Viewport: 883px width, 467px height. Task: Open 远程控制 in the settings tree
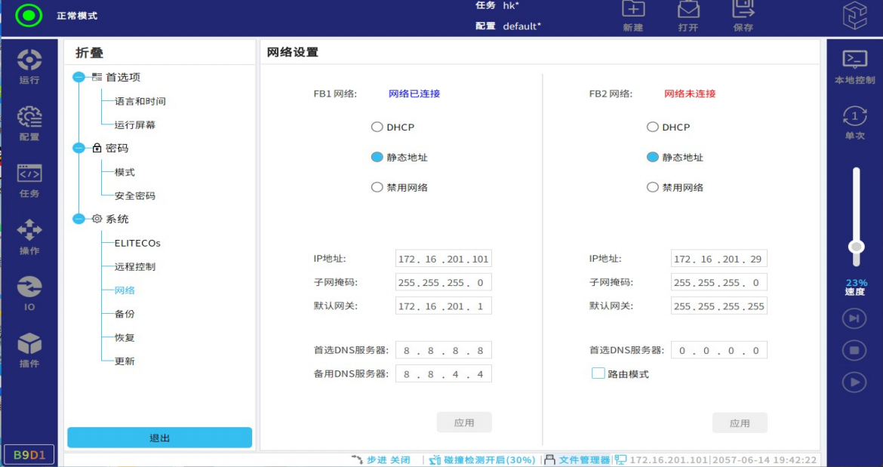coord(135,267)
